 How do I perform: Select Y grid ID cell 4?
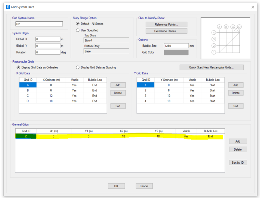tap(146, 101)
